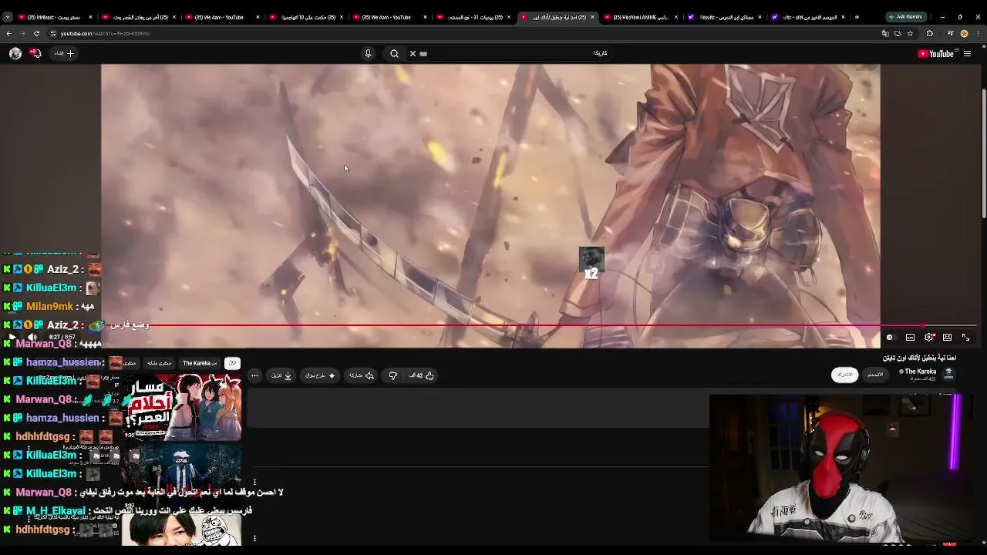987x555 pixels.
Task: Dislike the video with thumbs-down button
Action: tap(392, 375)
